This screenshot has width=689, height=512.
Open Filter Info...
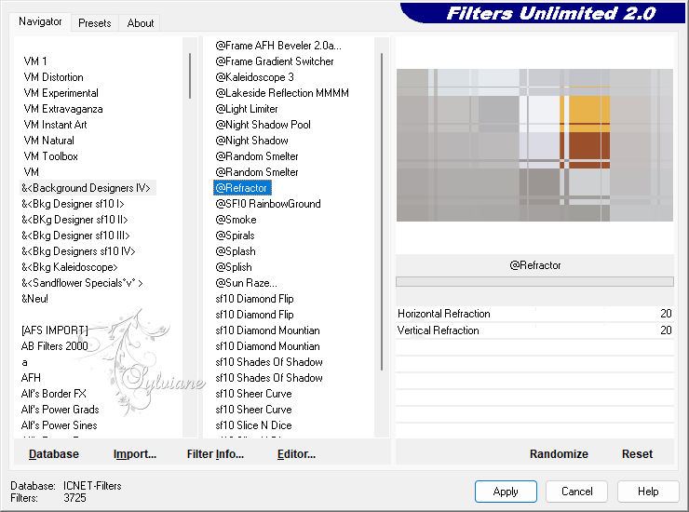[215, 454]
